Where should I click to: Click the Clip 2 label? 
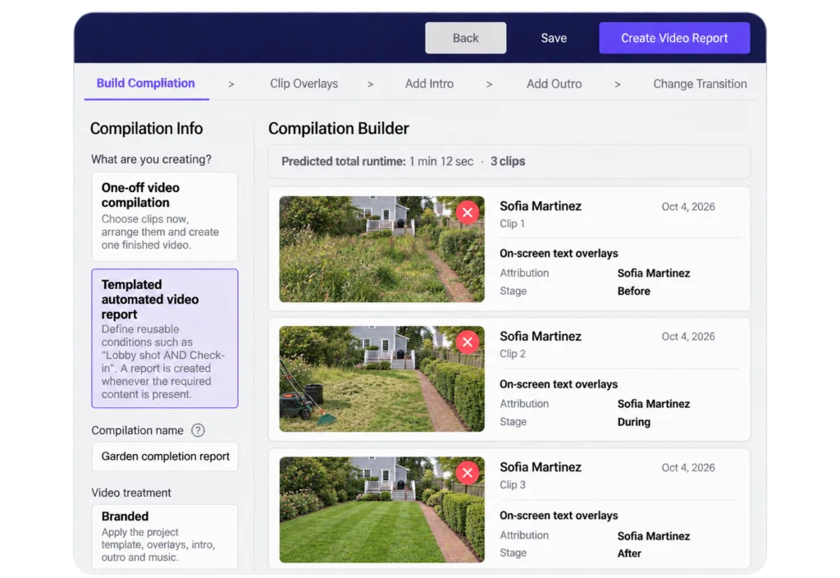coord(512,354)
